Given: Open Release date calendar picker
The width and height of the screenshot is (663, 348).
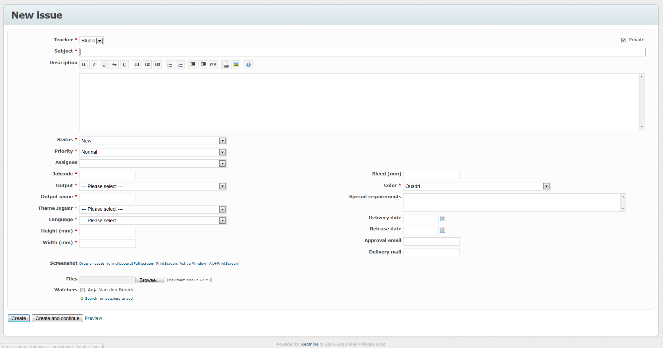Looking at the screenshot, I should point(443,230).
